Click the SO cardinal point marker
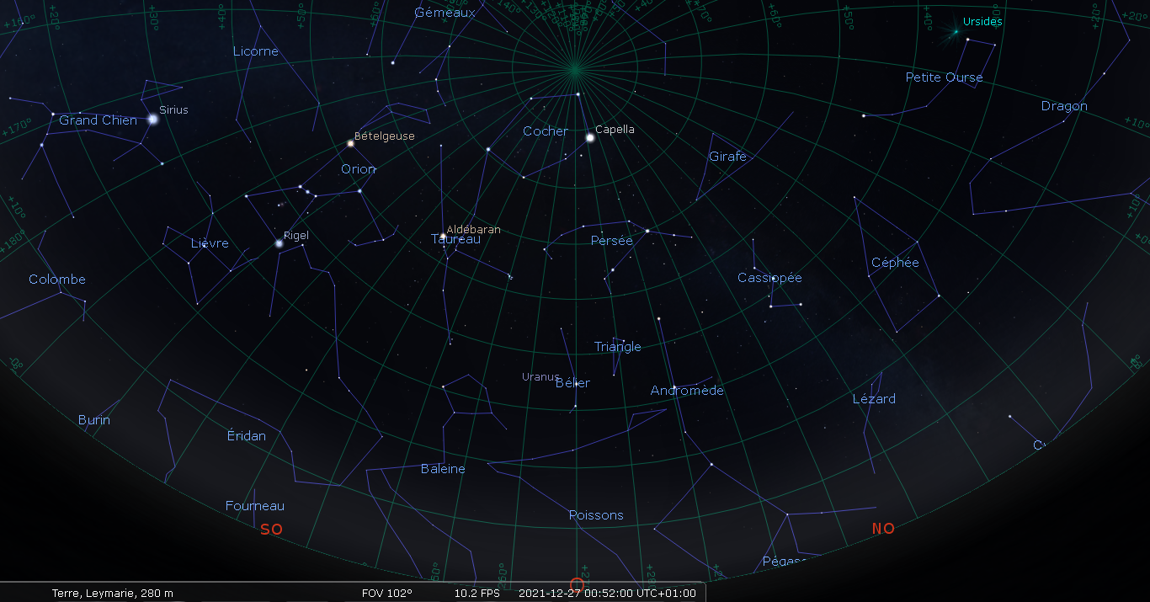Image resolution: width=1150 pixels, height=602 pixels. pyautogui.click(x=271, y=530)
